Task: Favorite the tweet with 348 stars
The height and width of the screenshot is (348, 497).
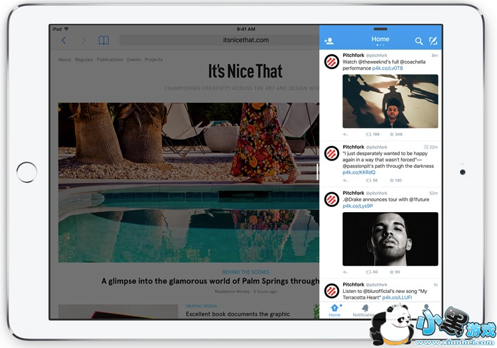Action: [395, 135]
